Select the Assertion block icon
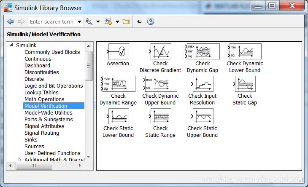This screenshot has width=308, height=187. click(118, 51)
